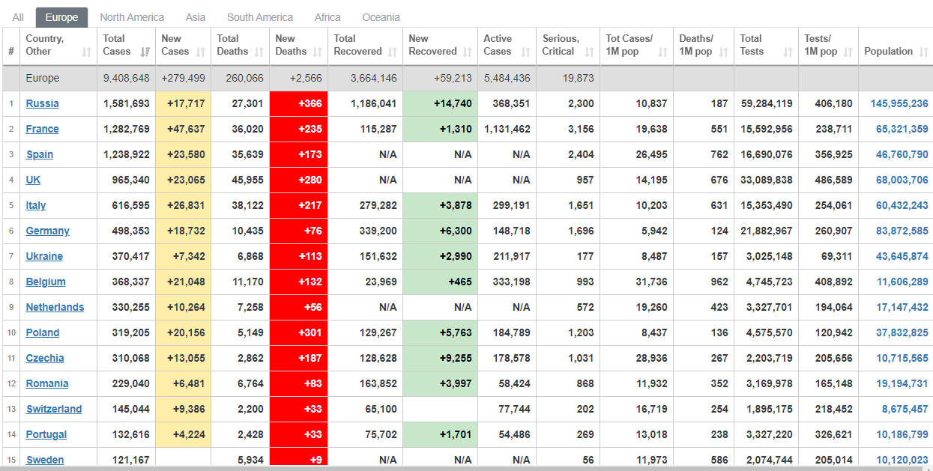
Task: Sort by New Deaths column arrow icon
Action: [x=318, y=52]
